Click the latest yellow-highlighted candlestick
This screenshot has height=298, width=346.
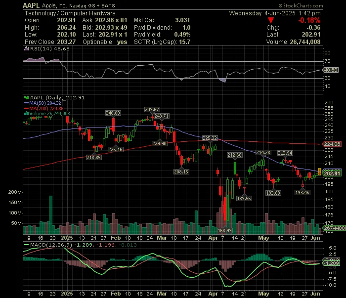319,172
